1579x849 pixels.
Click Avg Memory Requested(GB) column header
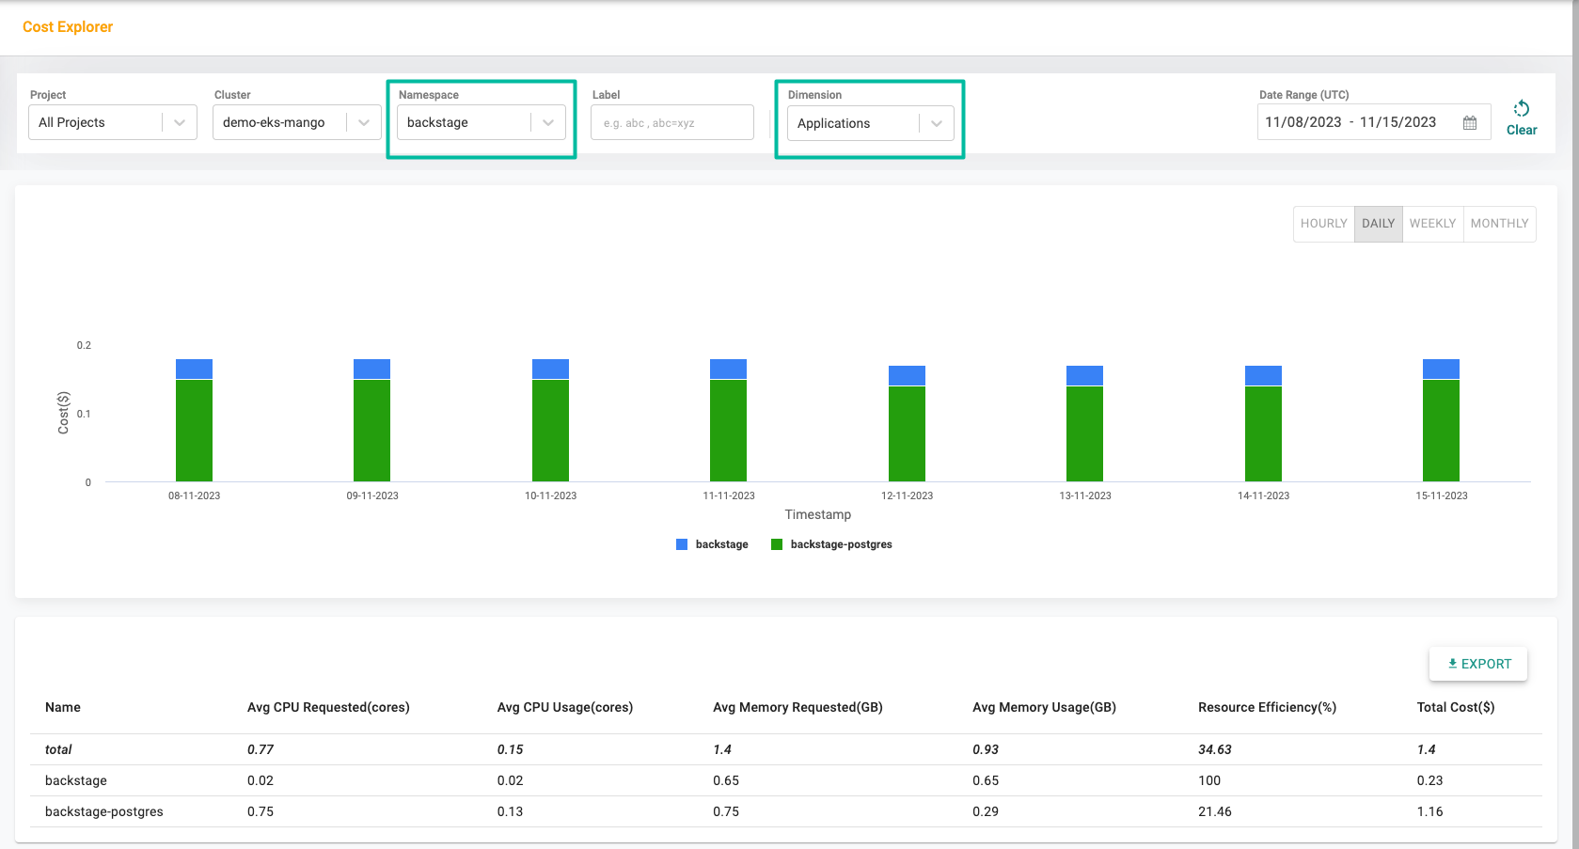[x=797, y=707]
